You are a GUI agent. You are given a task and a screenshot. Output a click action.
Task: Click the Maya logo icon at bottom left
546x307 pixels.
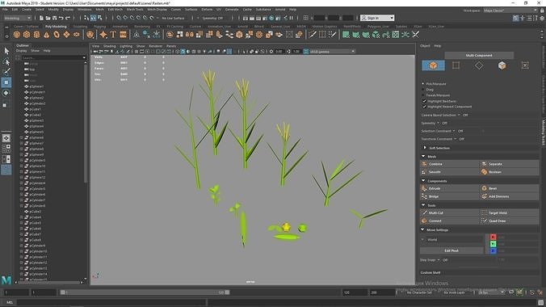(6, 280)
